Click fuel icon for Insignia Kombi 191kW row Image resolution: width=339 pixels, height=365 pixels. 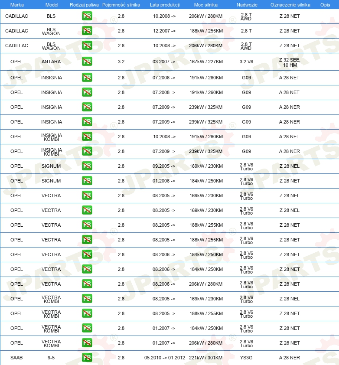tap(87, 137)
